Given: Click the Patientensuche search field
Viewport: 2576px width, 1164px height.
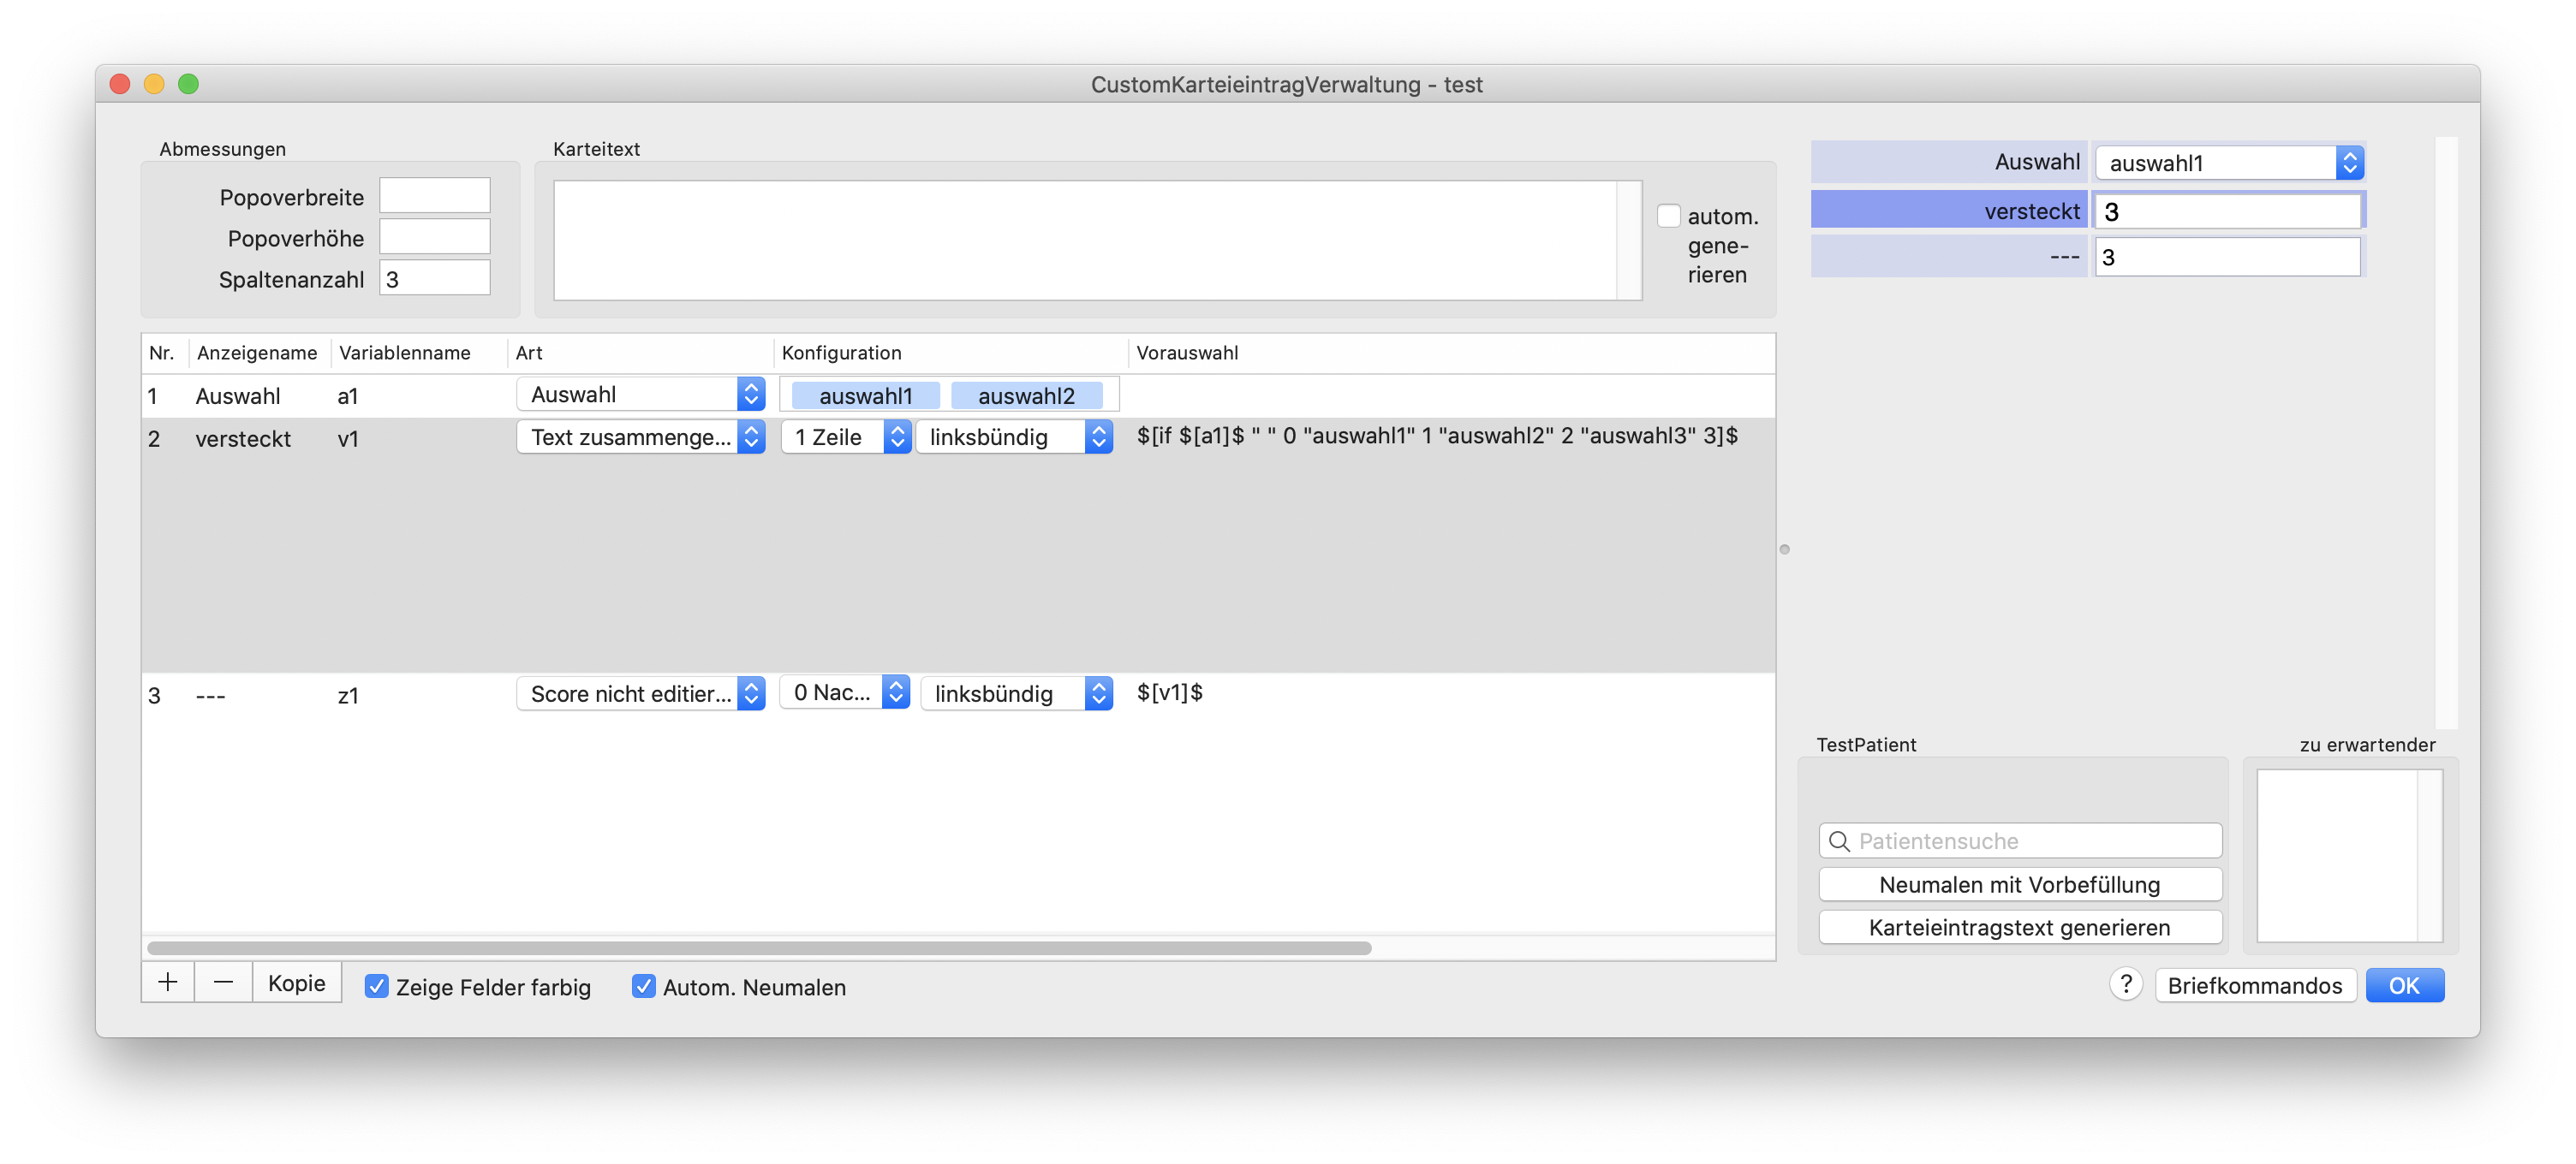Looking at the screenshot, I should 2020,841.
